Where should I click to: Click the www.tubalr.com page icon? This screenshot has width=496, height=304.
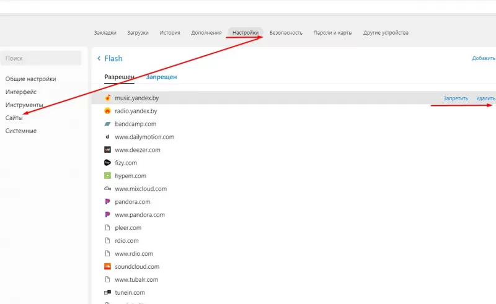(107, 279)
